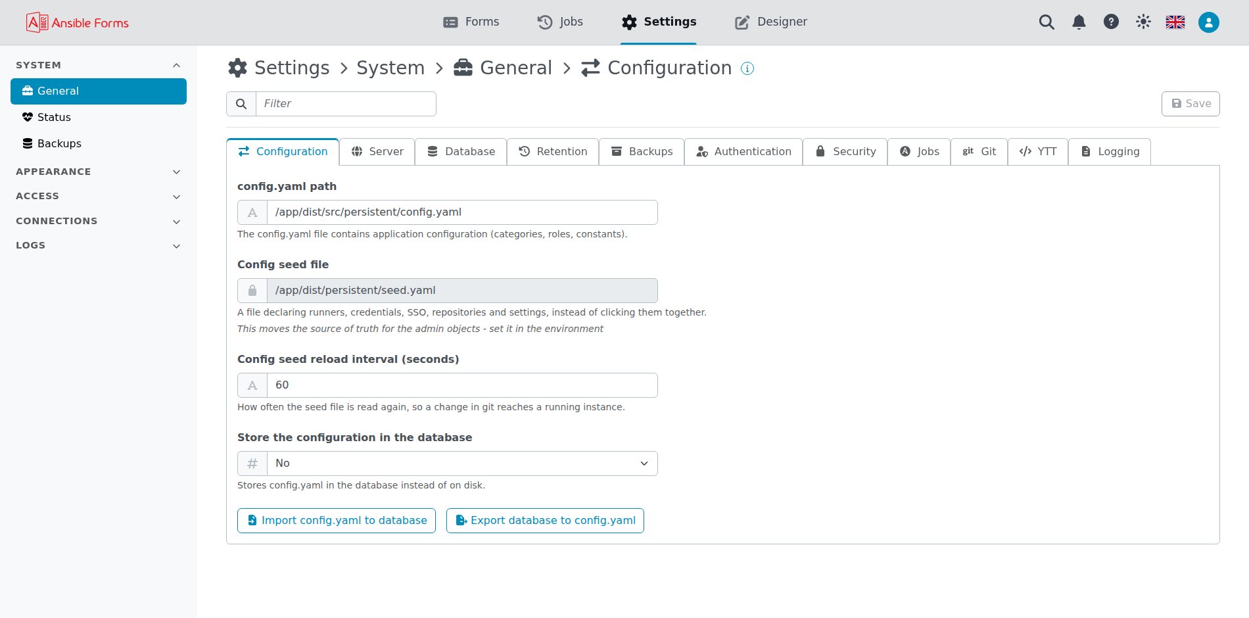Open the user profile avatar menu
Screen dimensions: 1249x618
pos(1208,22)
